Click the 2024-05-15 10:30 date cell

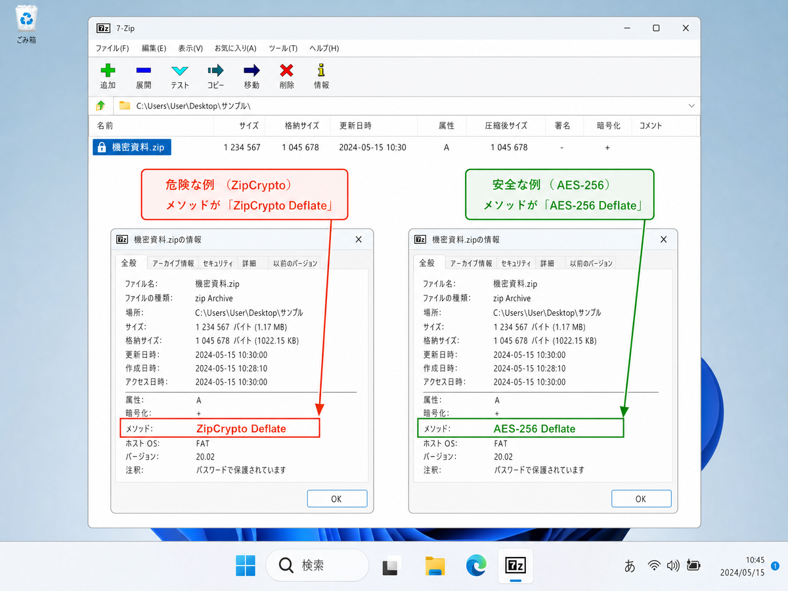coord(372,148)
